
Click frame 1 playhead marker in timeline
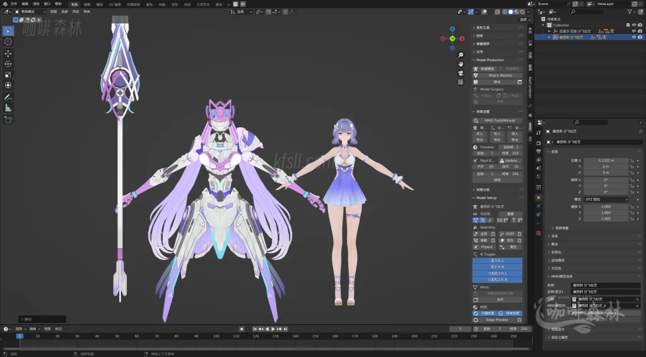(x=20, y=336)
